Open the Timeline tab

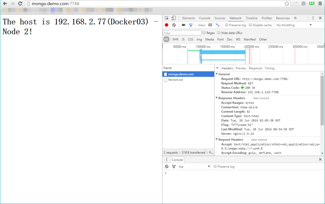click(x=251, y=18)
